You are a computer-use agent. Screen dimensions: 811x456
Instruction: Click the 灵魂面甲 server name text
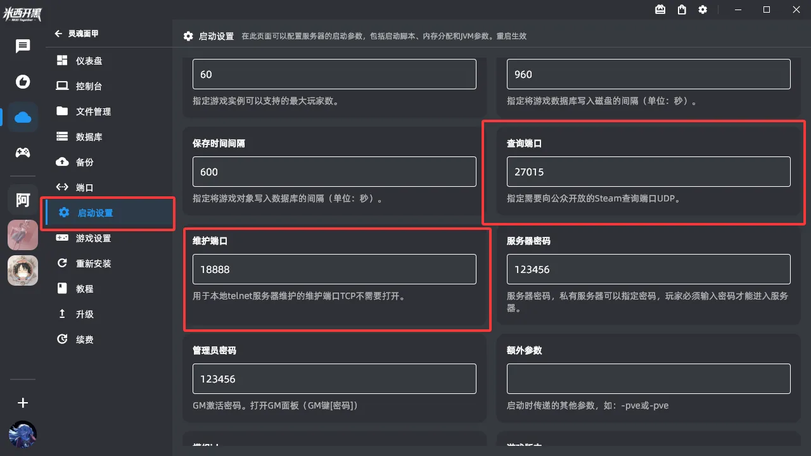point(84,34)
